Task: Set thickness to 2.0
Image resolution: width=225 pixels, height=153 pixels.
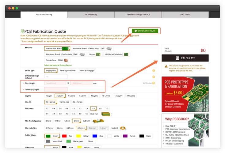Action: 107,108
